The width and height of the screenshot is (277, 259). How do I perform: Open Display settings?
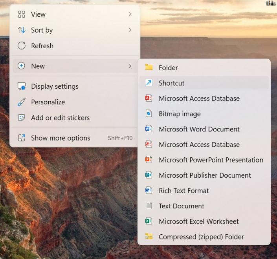[55, 86]
